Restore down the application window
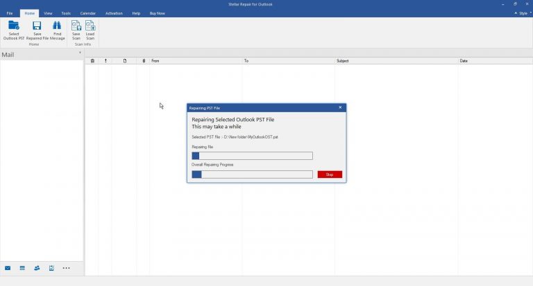The width and height of the screenshot is (533, 286). pos(515,4)
